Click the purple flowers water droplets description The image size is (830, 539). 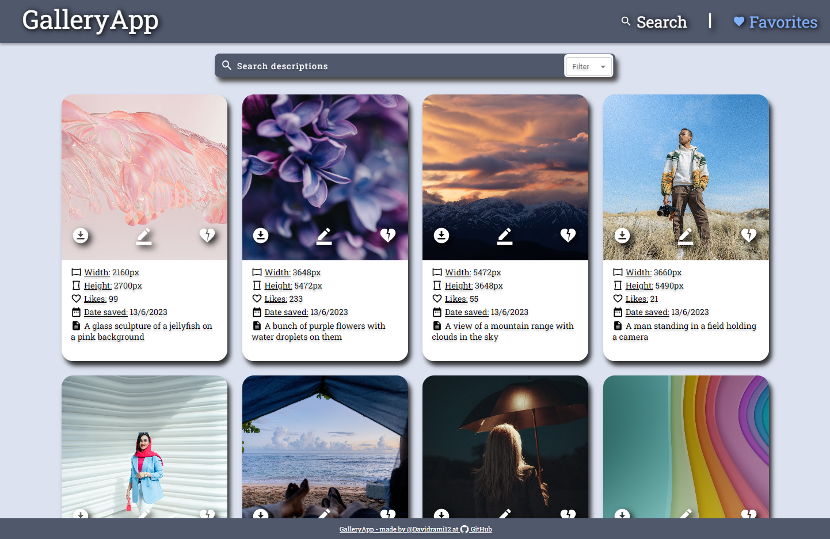tap(318, 332)
